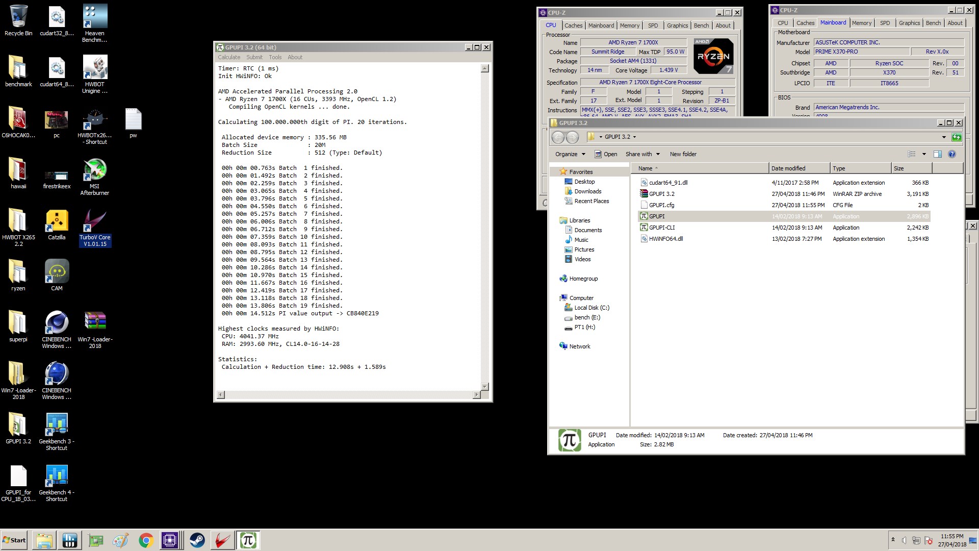Viewport: 979px width, 551px height.
Task: Open the superpi folder on desktop
Action: click(x=18, y=327)
